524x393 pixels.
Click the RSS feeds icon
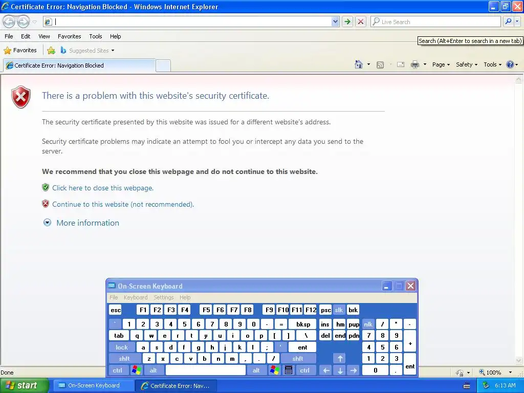tap(380, 65)
